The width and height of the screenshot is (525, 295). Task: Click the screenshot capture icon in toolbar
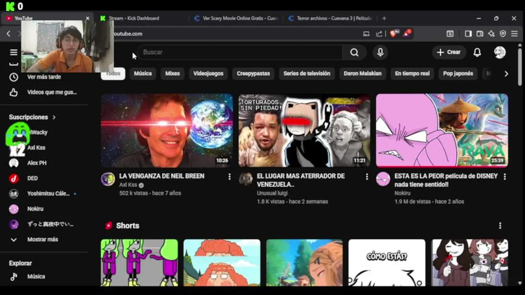(450, 34)
